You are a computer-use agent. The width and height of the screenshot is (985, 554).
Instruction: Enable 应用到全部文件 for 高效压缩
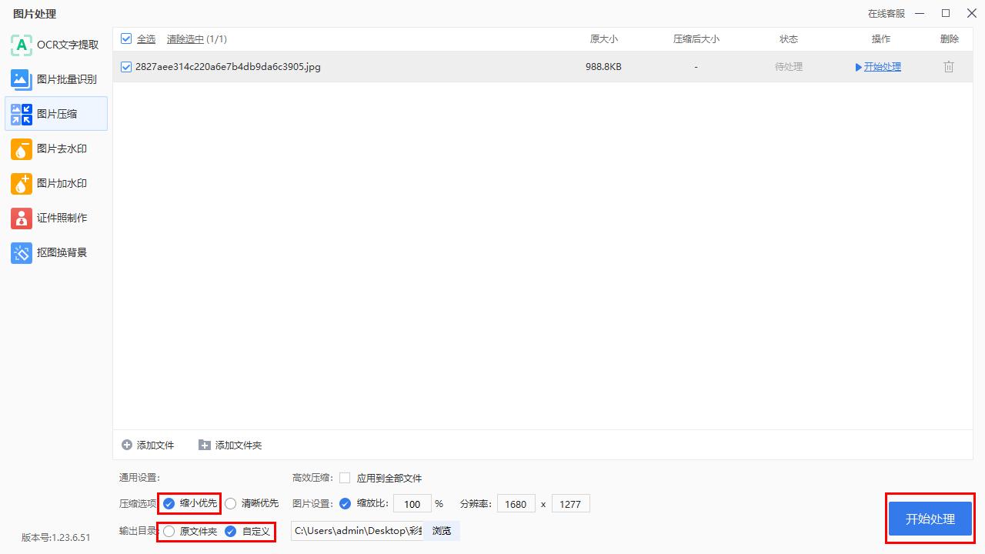(344, 478)
